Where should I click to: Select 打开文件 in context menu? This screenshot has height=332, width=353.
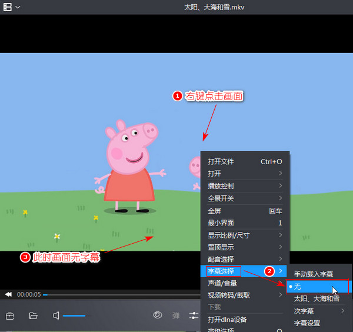pos(245,161)
